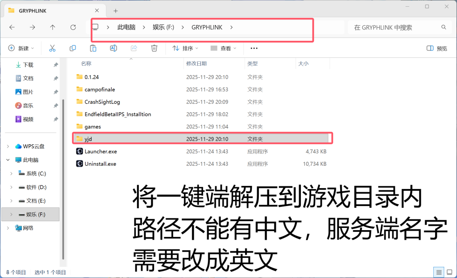Viewport: 457px width, 278px height.
Task: Click the Share icon in the command bar
Action: (133, 48)
